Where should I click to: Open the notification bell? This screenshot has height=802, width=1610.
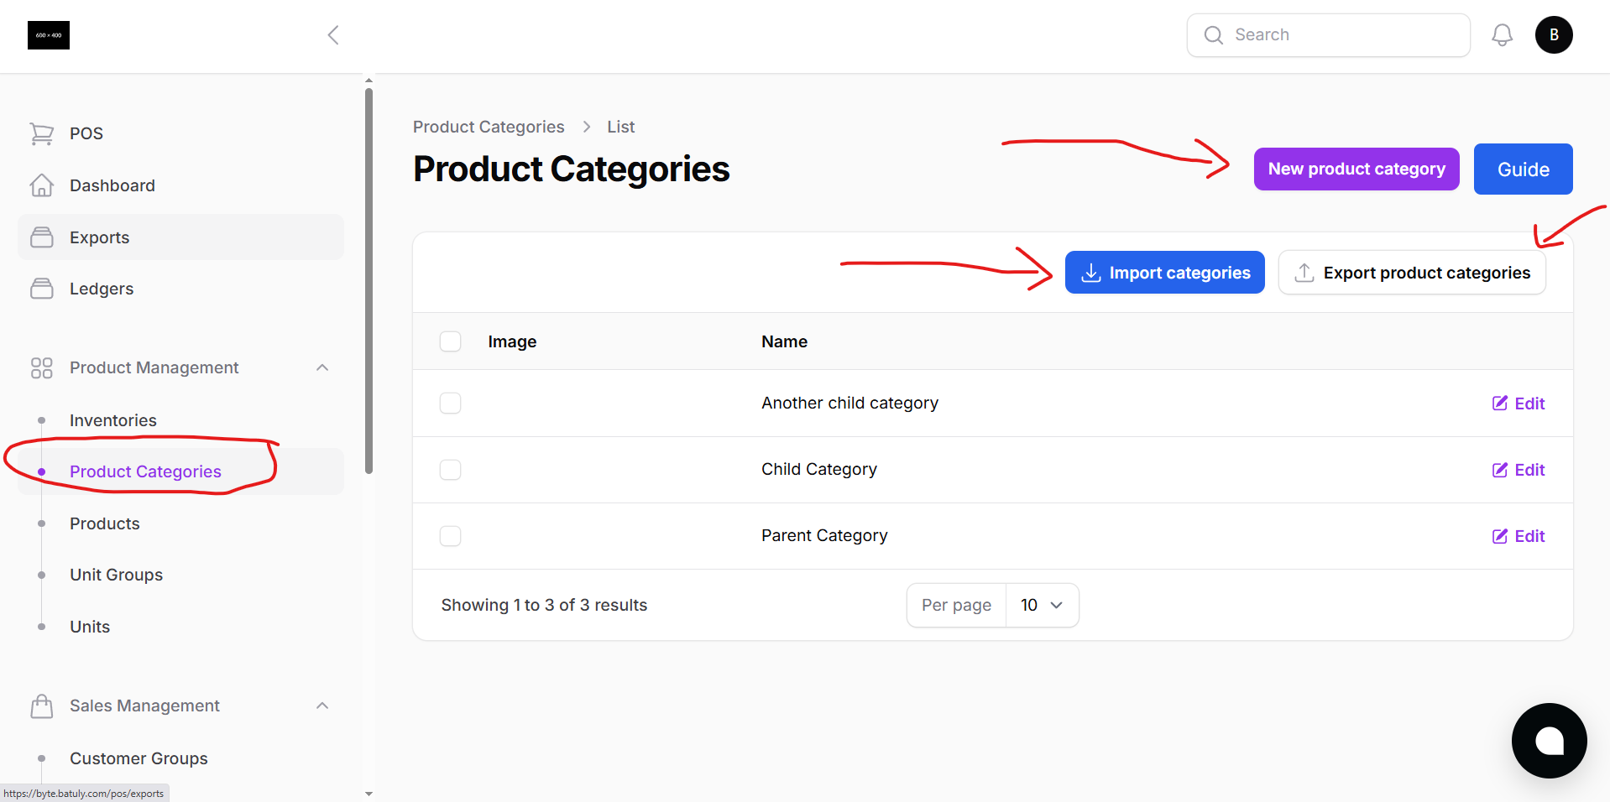pyautogui.click(x=1502, y=34)
